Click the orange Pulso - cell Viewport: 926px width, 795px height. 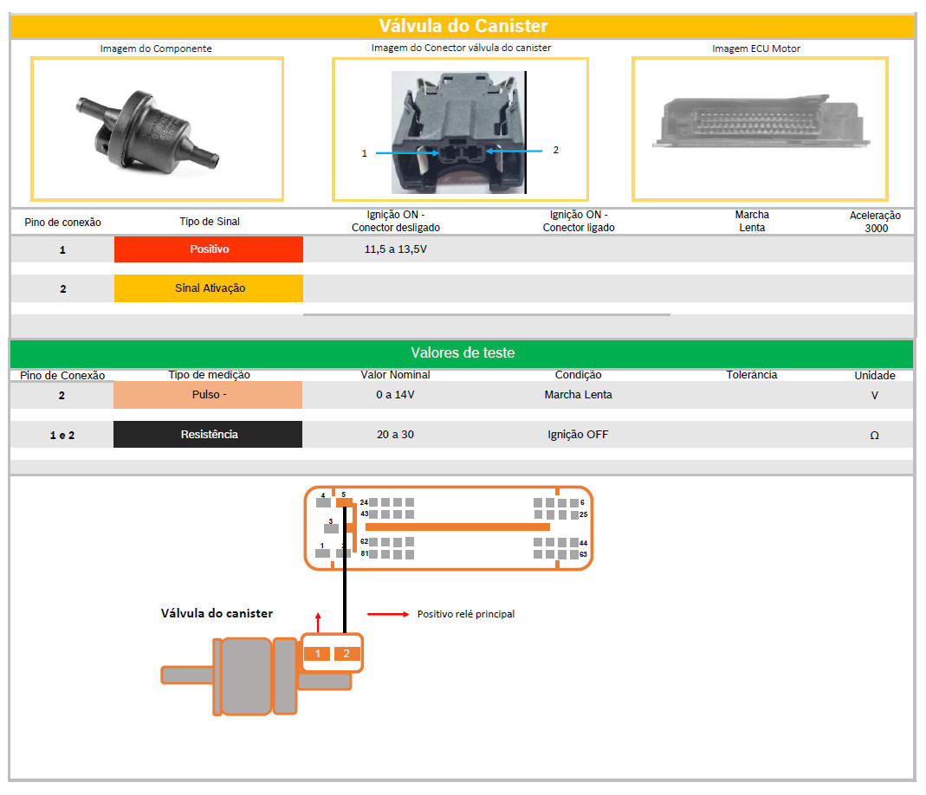208,395
